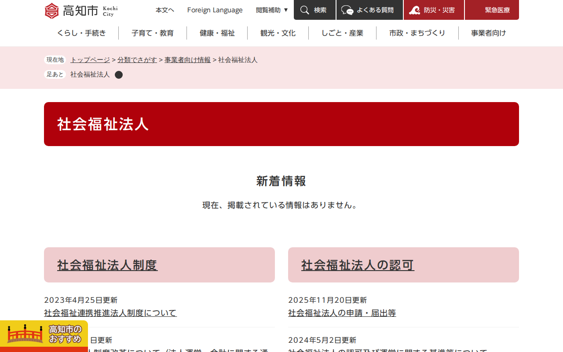Open しごと・産業 menu
This screenshot has height=352, width=563.
[x=342, y=33]
